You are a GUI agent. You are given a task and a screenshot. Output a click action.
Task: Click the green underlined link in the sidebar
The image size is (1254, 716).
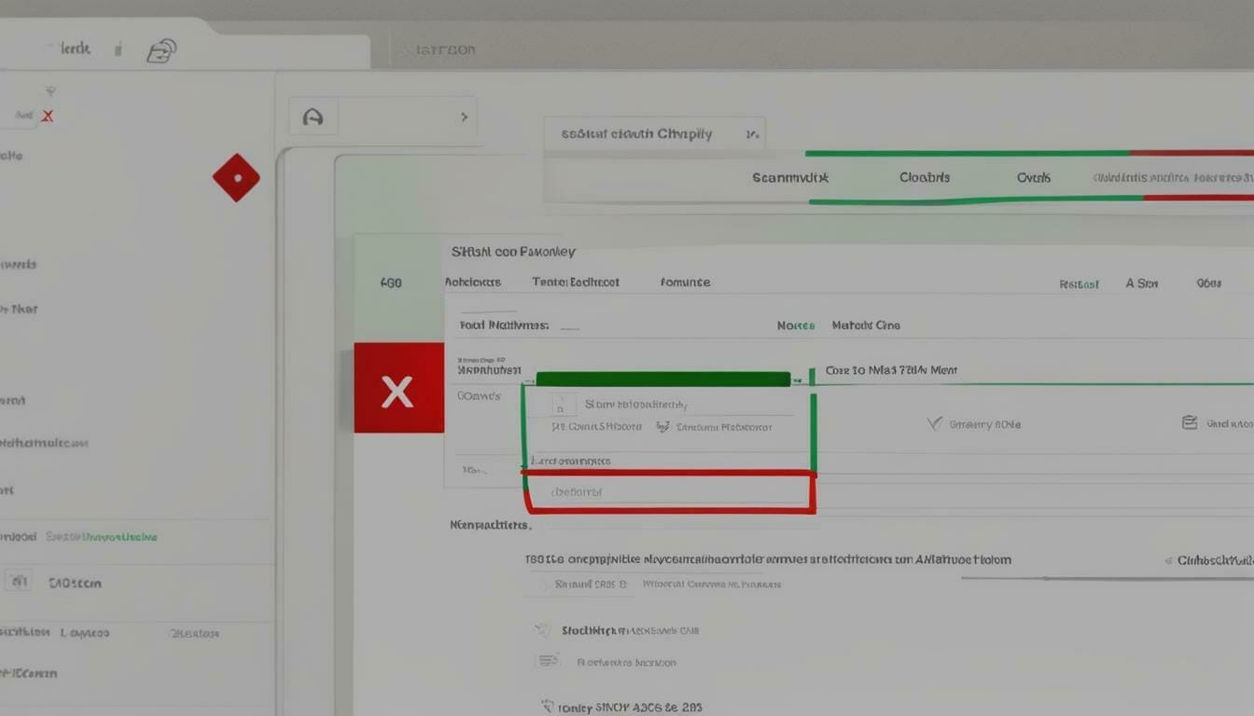point(119,537)
